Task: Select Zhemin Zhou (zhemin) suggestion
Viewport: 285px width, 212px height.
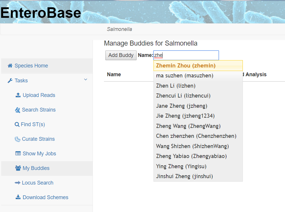Action: (198, 66)
